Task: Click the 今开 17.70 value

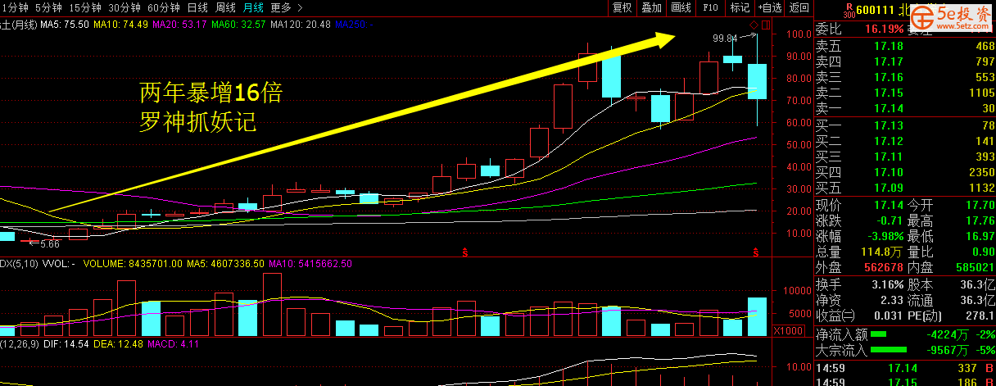Action: [x=979, y=205]
